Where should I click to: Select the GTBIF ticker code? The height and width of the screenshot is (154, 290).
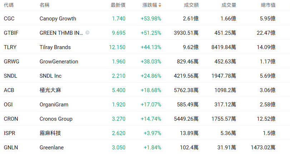(11, 33)
